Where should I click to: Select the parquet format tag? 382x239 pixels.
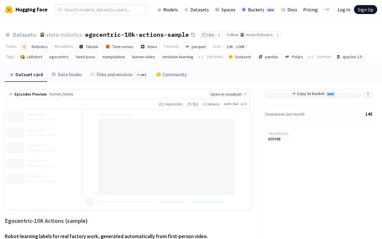195,47
